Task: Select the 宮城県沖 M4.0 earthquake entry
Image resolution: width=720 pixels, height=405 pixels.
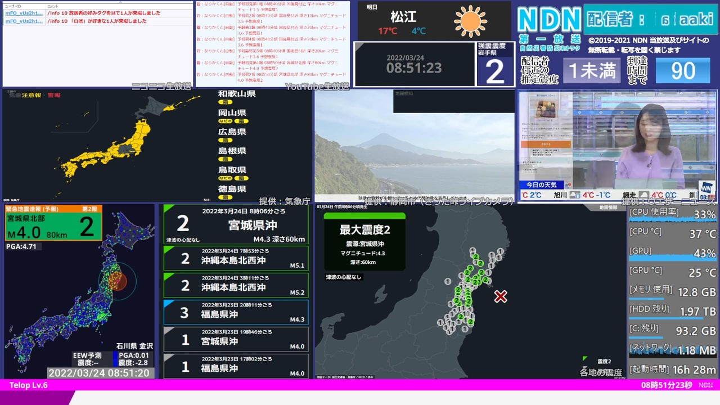Action: click(236, 339)
